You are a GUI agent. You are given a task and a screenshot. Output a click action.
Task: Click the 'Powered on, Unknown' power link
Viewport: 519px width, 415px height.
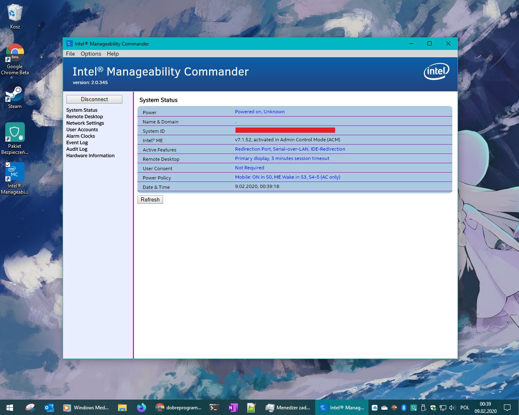260,112
